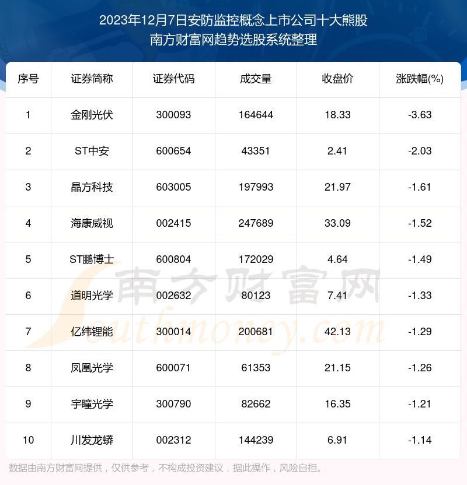The image size is (467, 485).
Task: Click the closing price 21.15
Action: pyautogui.click(x=337, y=368)
